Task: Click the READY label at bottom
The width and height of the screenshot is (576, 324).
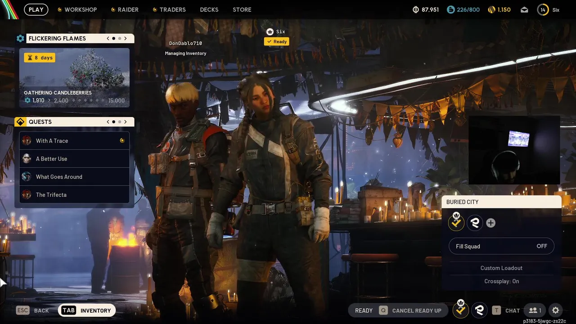Action: [364, 310]
